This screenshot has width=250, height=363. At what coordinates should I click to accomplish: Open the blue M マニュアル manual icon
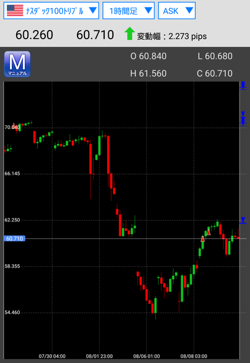[x=17, y=64]
